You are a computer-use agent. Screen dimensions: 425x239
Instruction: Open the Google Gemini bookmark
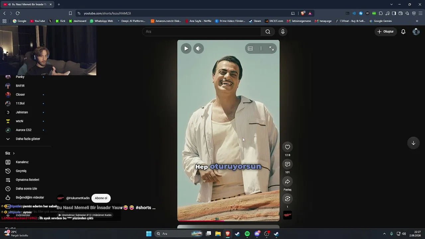pos(381,21)
